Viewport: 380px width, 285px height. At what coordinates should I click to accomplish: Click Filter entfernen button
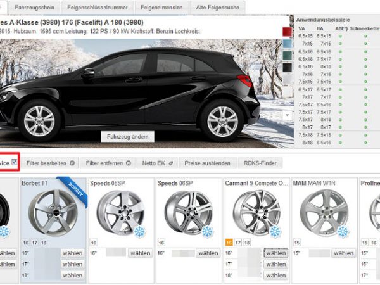click(108, 163)
